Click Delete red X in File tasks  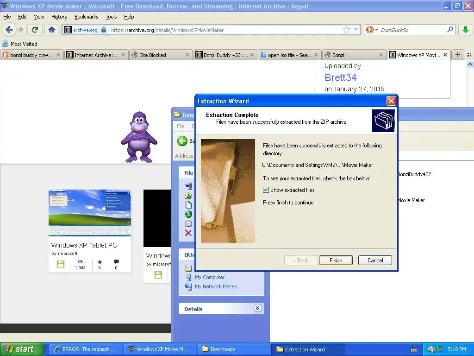[x=188, y=233]
